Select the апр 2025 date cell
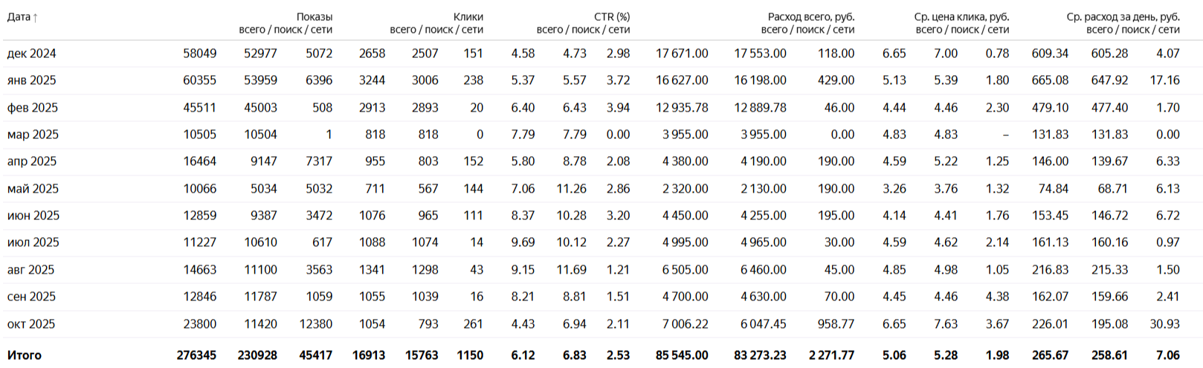This screenshot has width=1203, height=368. (31, 161)
